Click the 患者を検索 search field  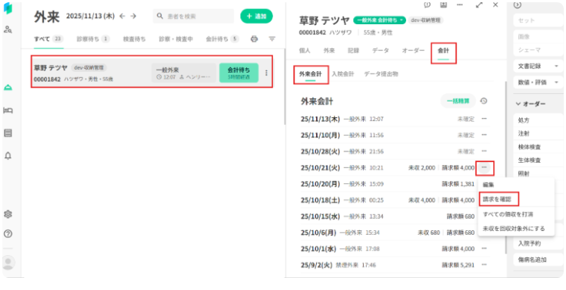[193, 16]
